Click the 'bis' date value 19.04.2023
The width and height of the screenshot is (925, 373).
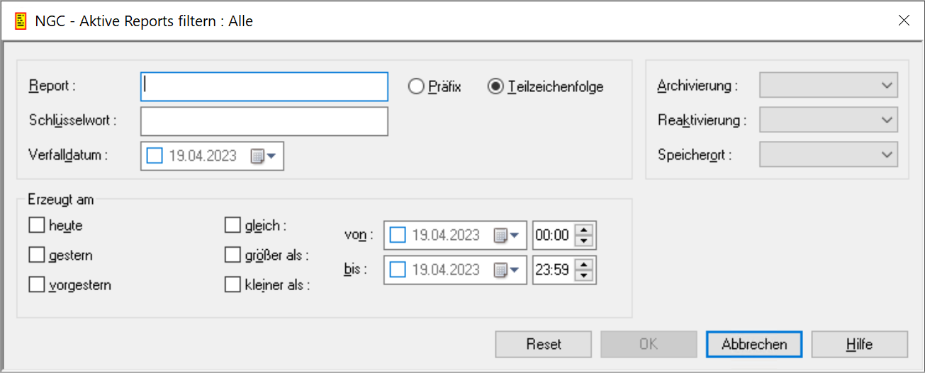point(446,270)
